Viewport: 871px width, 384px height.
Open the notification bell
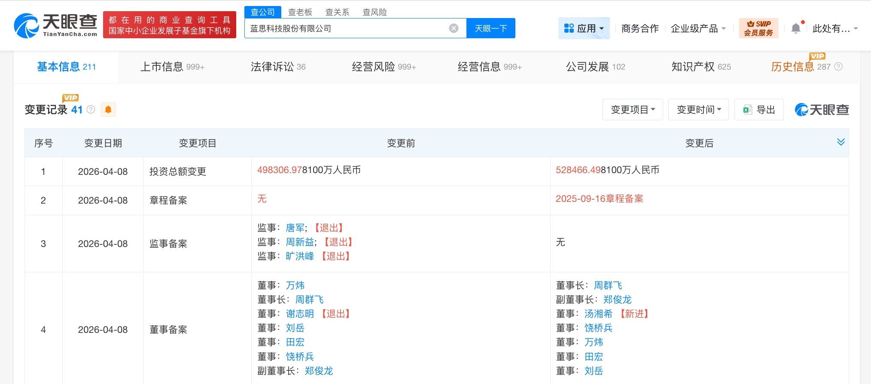point(795,28)
